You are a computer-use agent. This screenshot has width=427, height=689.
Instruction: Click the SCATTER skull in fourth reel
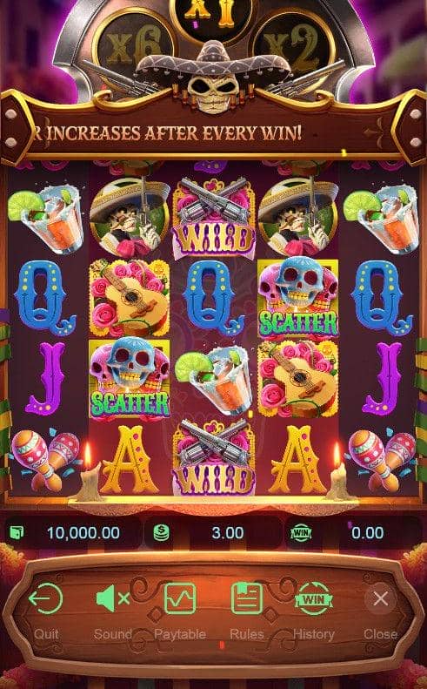pos(298,298)
